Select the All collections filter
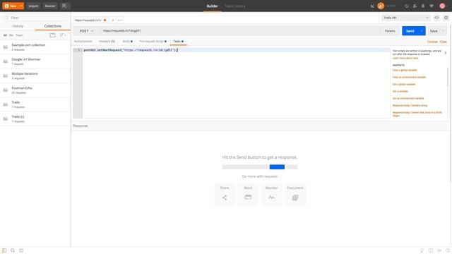Viewport: 452px width, 254px height. coord(5,35)
